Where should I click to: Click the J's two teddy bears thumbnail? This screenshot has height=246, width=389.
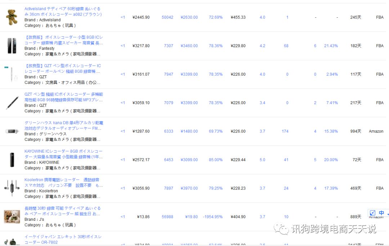click(12, 216)
